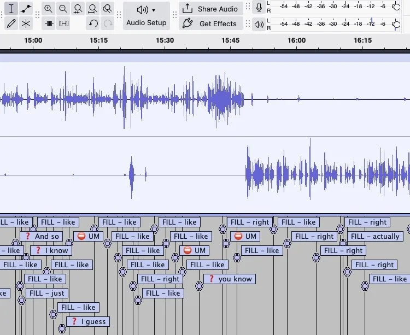Select the 'I guess' label

pos(88,321)
